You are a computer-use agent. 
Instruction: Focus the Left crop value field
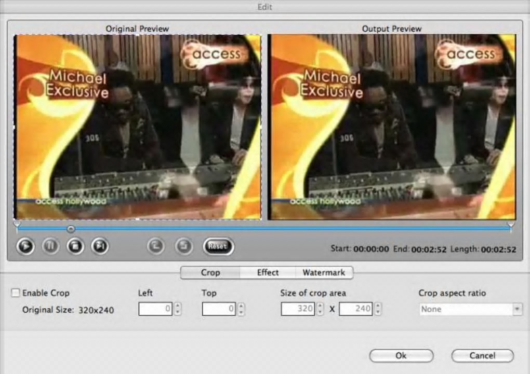click(155, 309)
